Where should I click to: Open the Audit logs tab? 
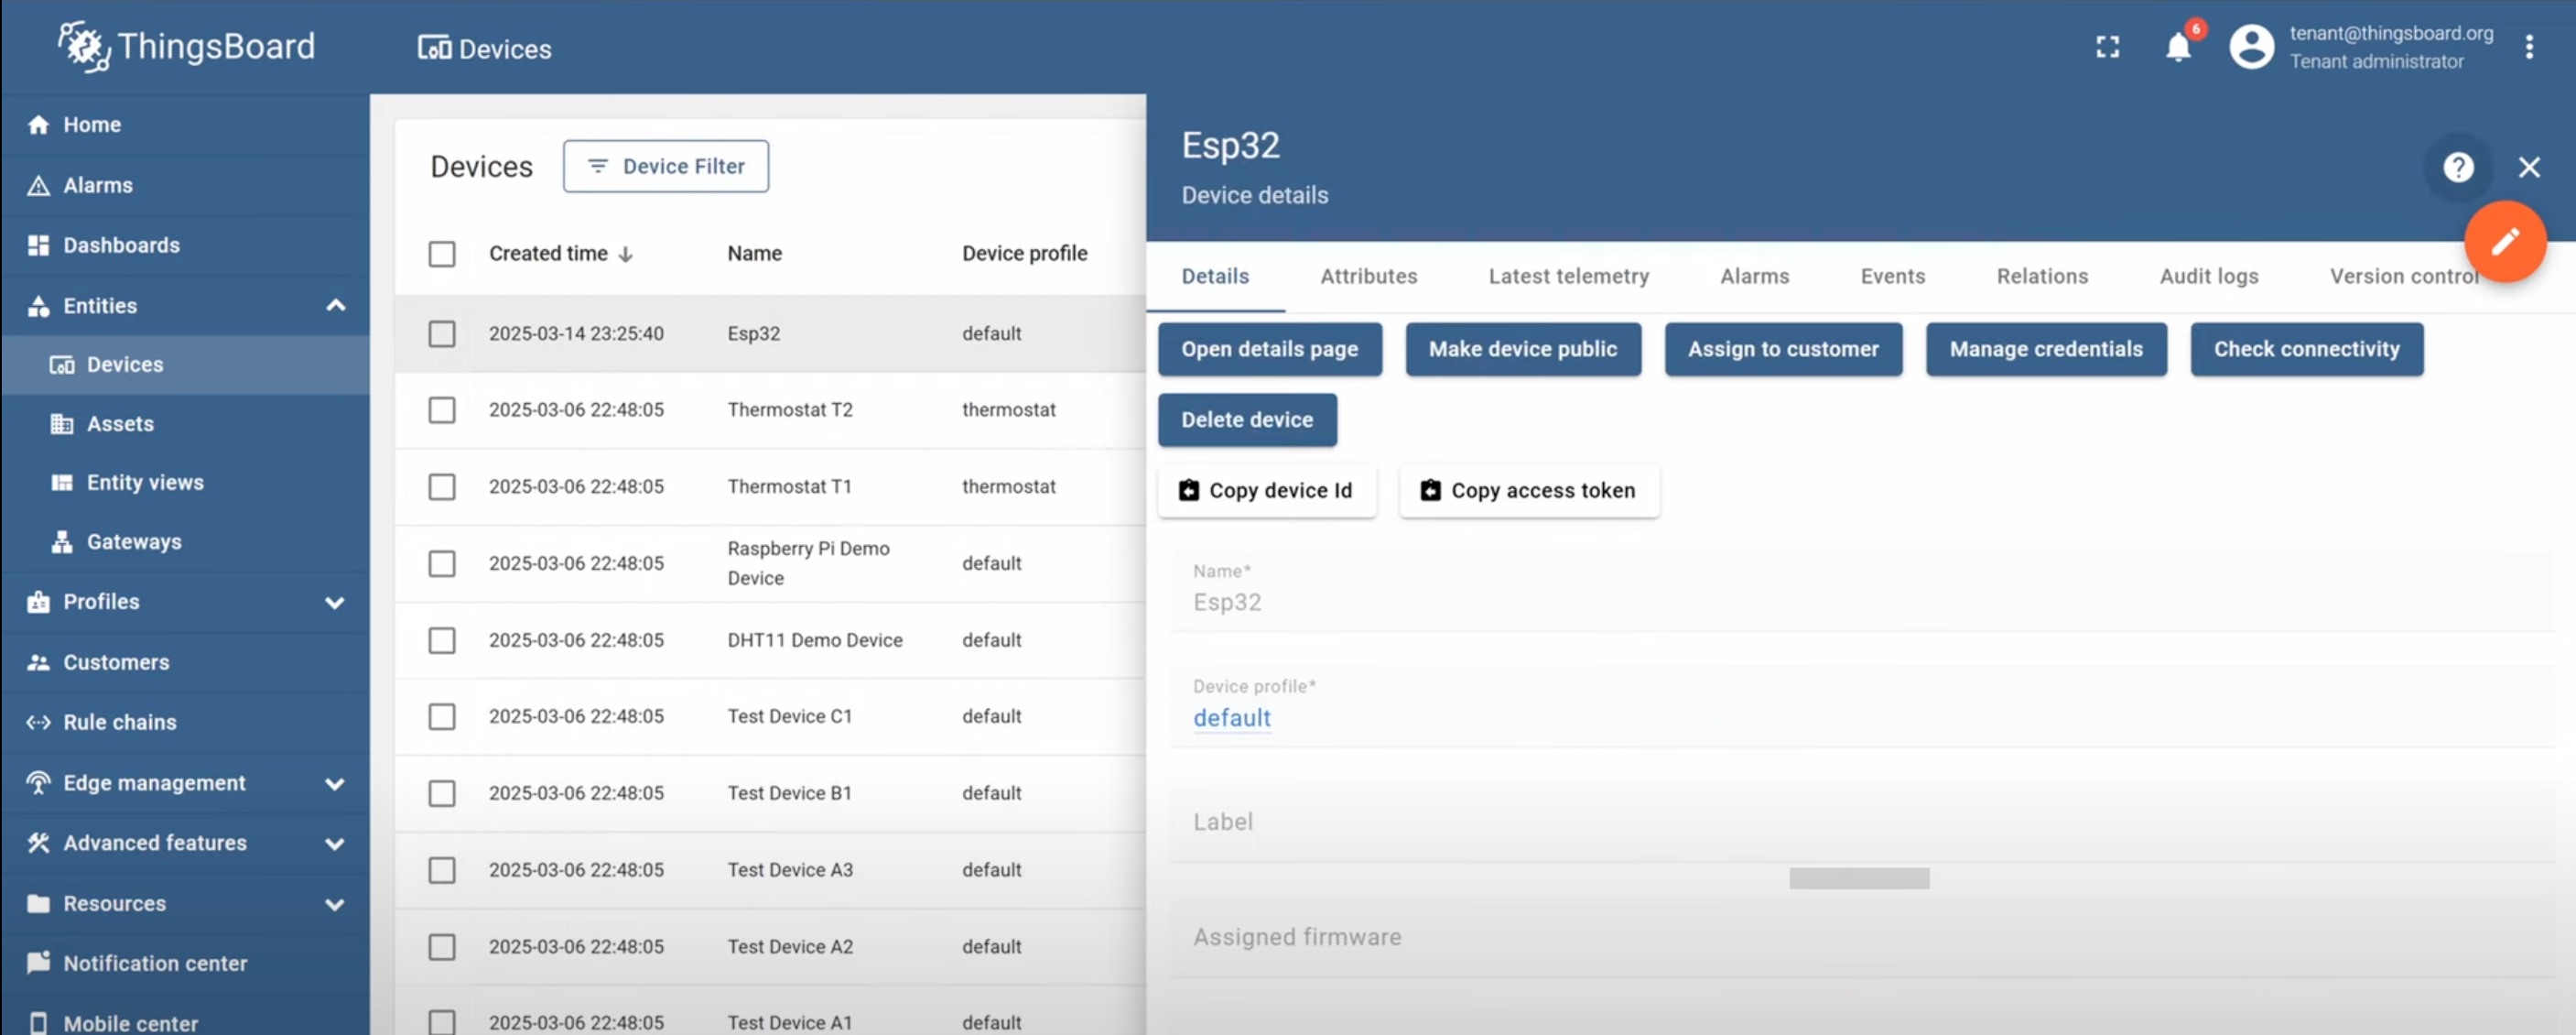[x=2209, y=277]
